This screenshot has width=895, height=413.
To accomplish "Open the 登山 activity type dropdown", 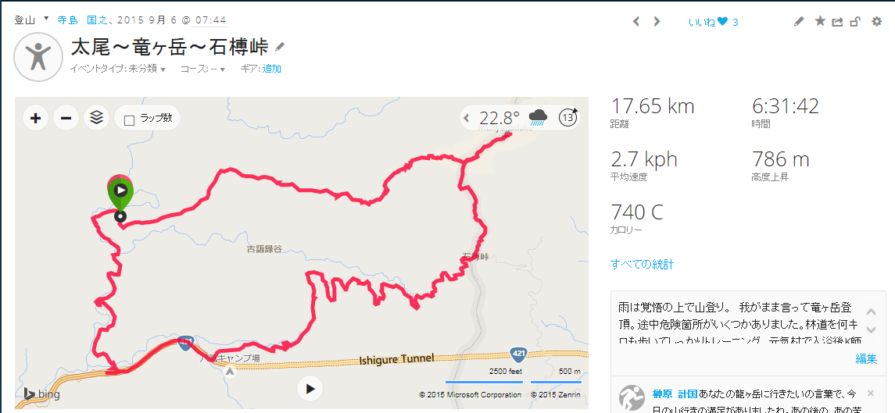I will coord(31,20).
